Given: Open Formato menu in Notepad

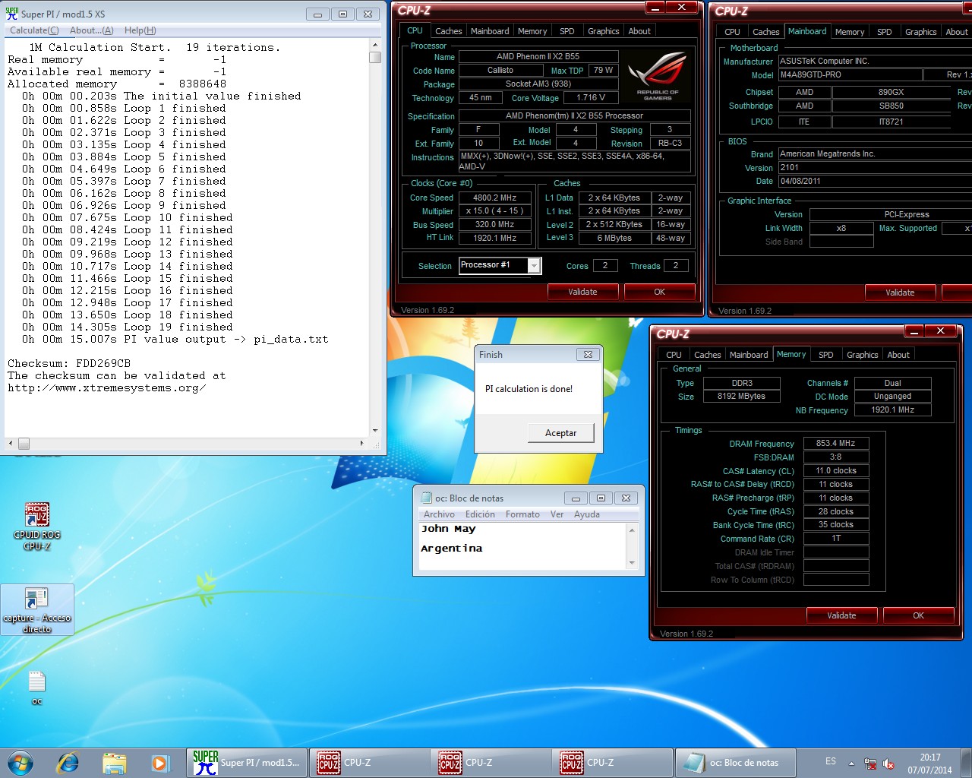Looking at the screenshot, I should tap(522, 514).
